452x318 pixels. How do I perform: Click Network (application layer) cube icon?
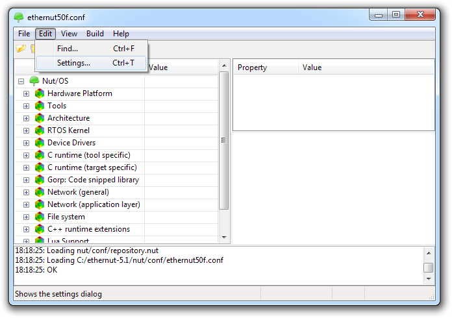point(40,204)
